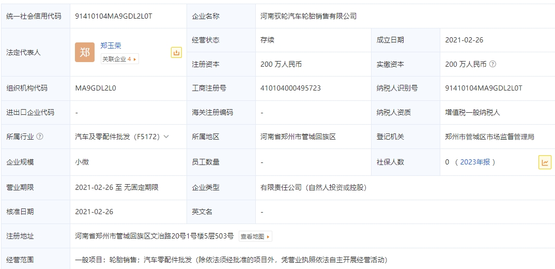The width and height of the screenshot is (555, 269).
Task: Click the 进出口企业代码 label
Action: (x=30, y=112)
